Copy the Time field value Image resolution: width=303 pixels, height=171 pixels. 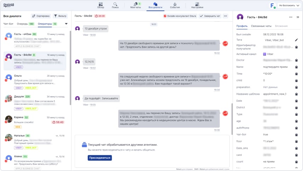point(296,73)
